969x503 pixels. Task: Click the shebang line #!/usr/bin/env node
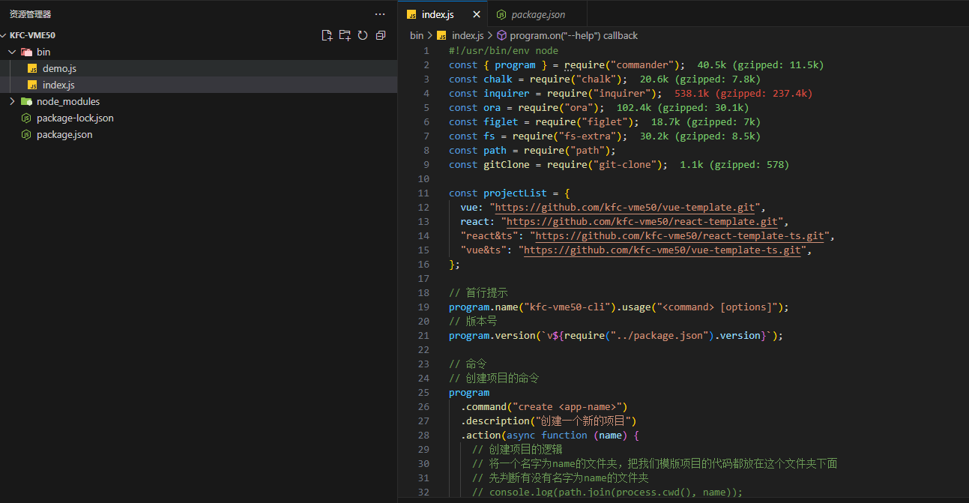click(504, 50)
